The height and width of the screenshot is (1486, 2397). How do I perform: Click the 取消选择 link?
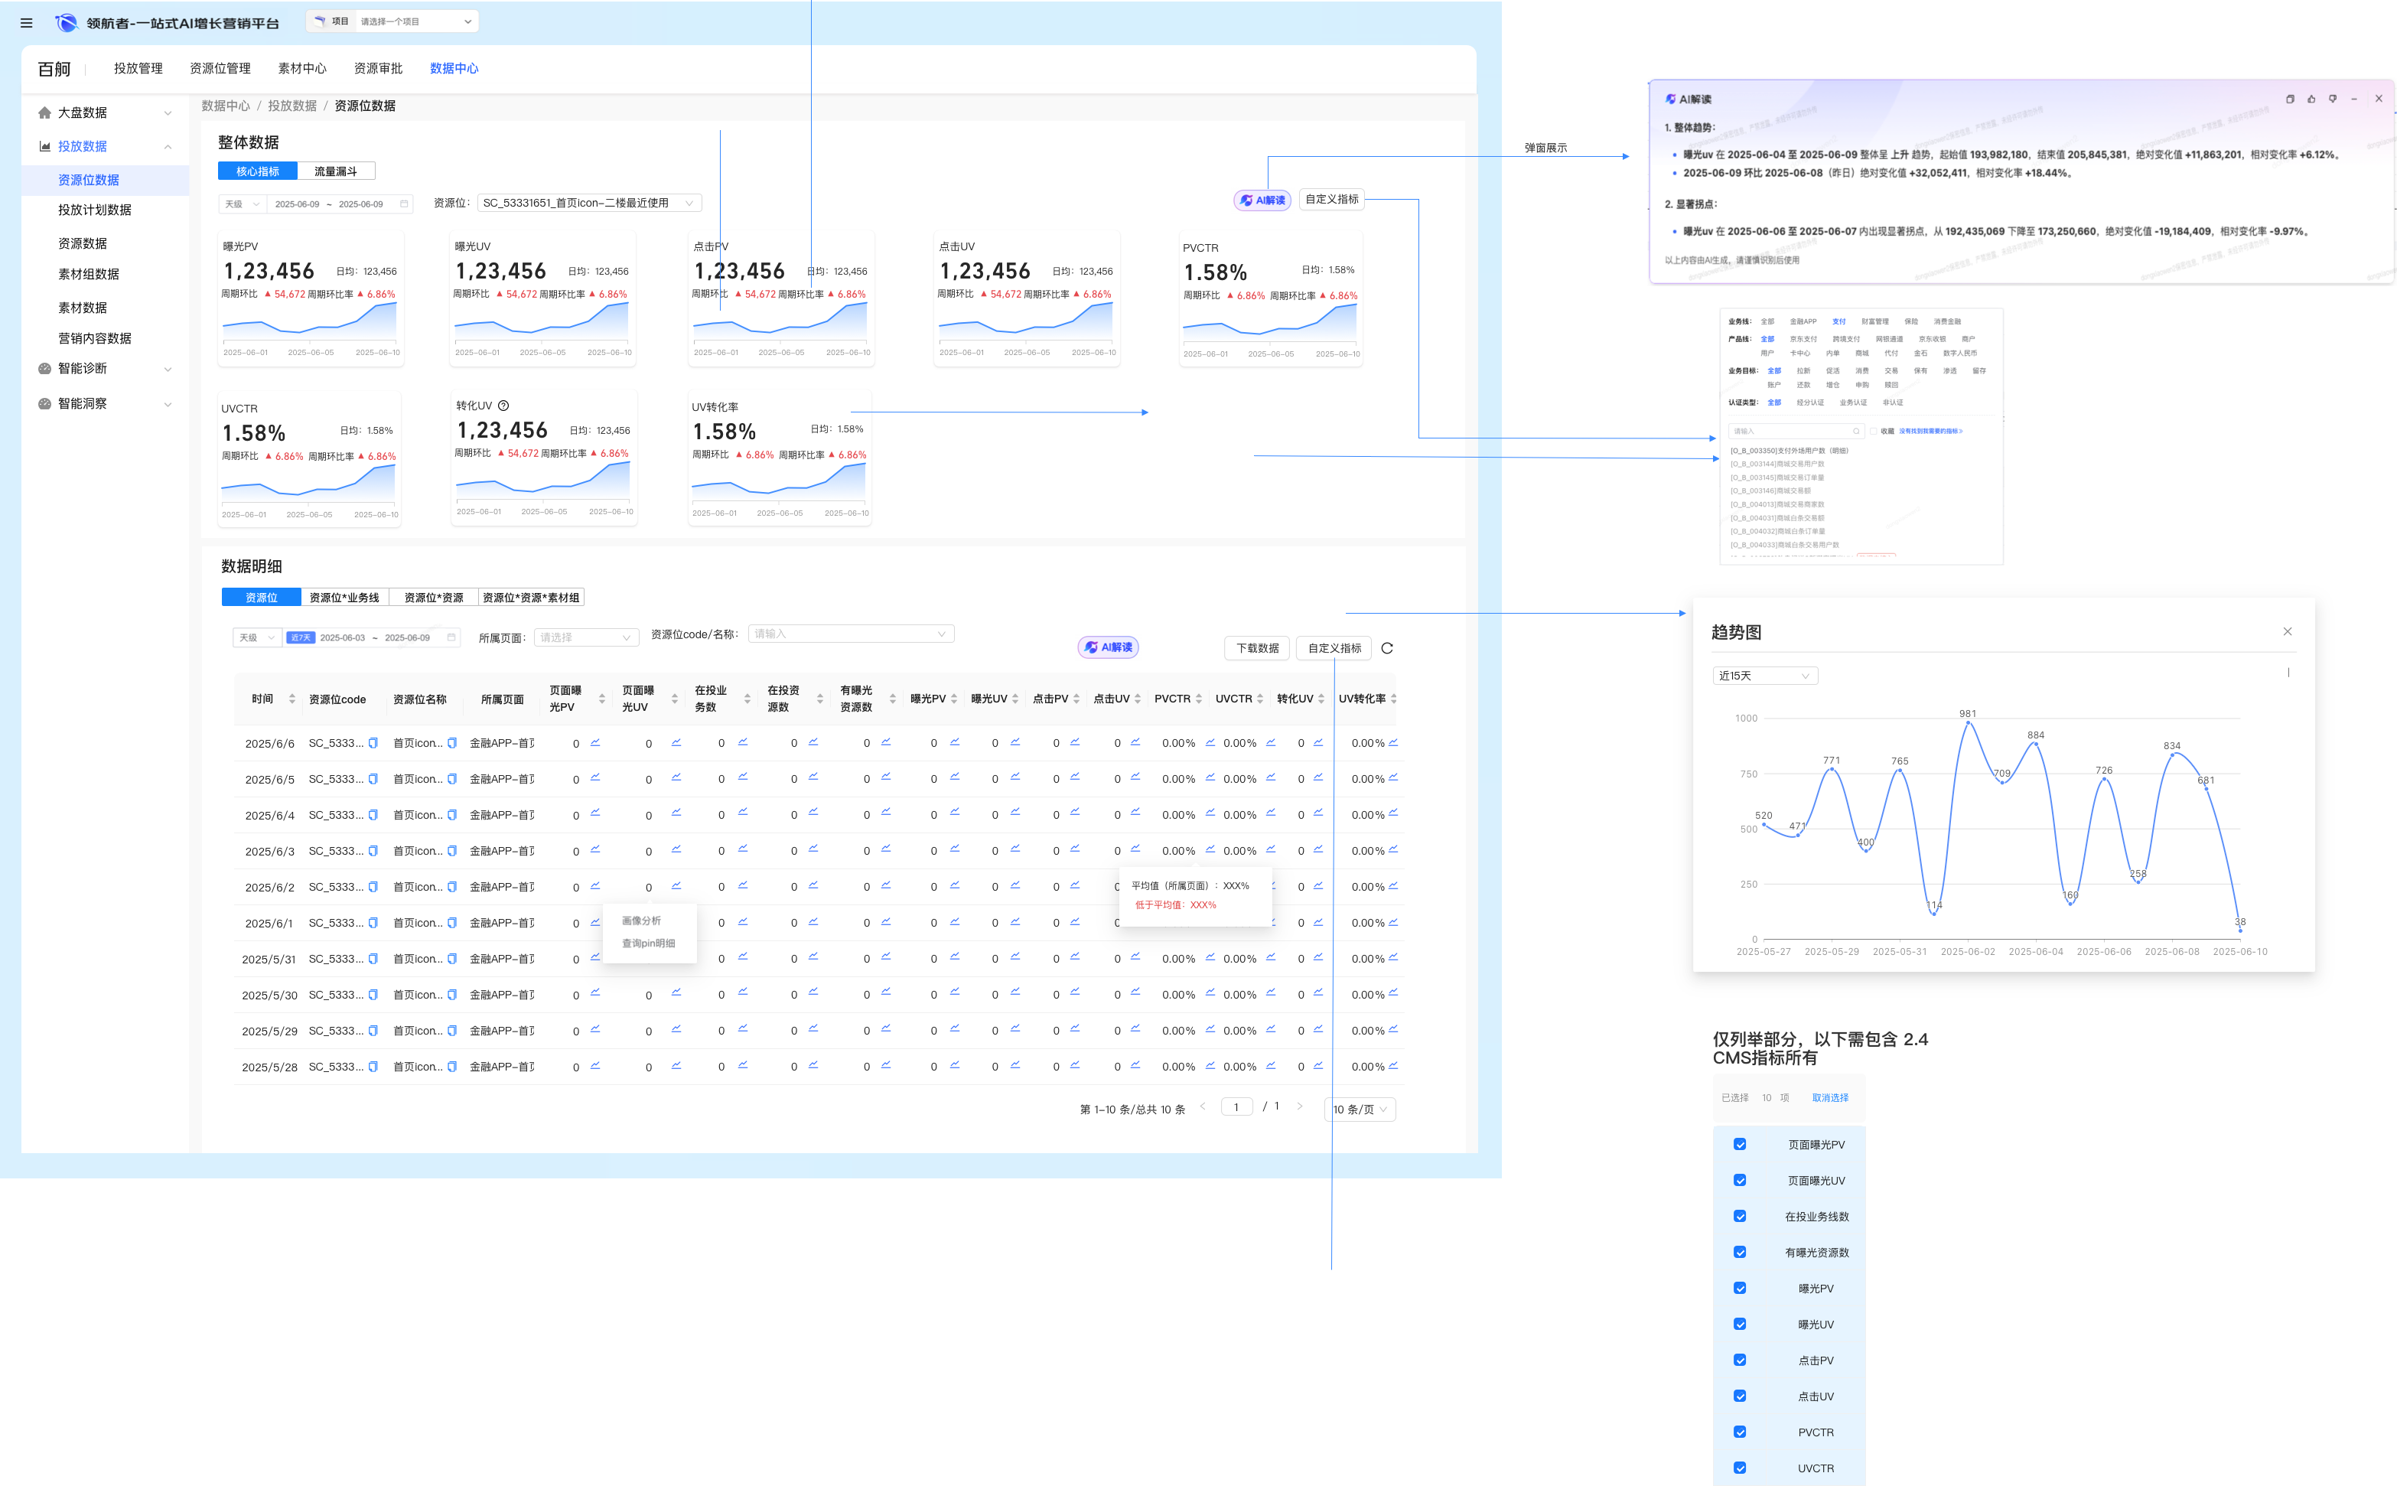[x=1830, y=1098]
